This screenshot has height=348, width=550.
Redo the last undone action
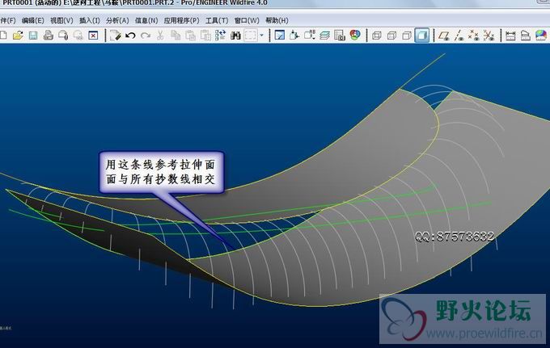coord(146,35)
